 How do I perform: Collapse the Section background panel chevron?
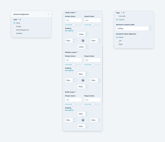(48, 14)
